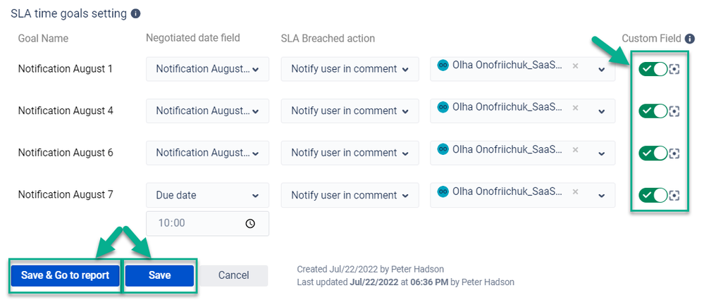704x302 pixels.
Task: Open negotiated date dropdown for Notification August 1
Action: click(x=207, y=69)
